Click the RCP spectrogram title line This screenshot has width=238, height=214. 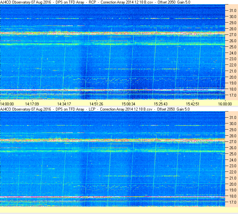(95, 2)
